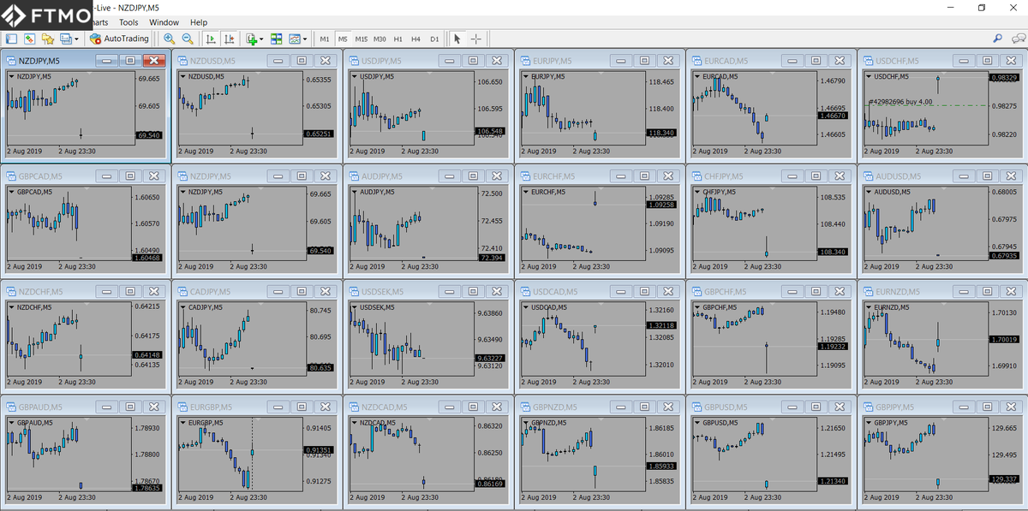
Task: Expand one-click trading triangle on USDJPY chart
Action: (354, 76)
